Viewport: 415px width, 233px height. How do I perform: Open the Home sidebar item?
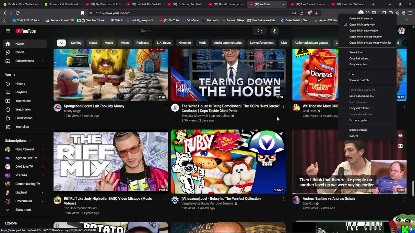coord(25,44)
